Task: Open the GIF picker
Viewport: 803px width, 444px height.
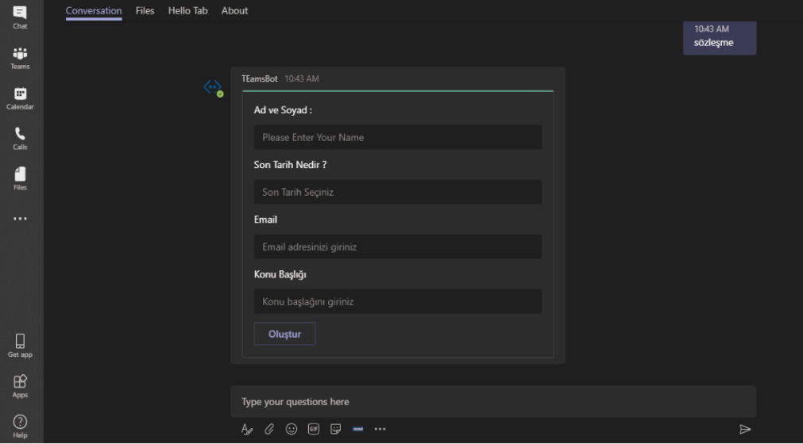Action: pyautogui.click(x=314, y=429)
